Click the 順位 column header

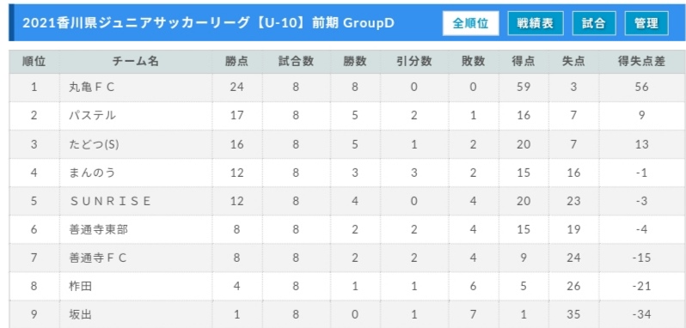click(x=34, y=62)
